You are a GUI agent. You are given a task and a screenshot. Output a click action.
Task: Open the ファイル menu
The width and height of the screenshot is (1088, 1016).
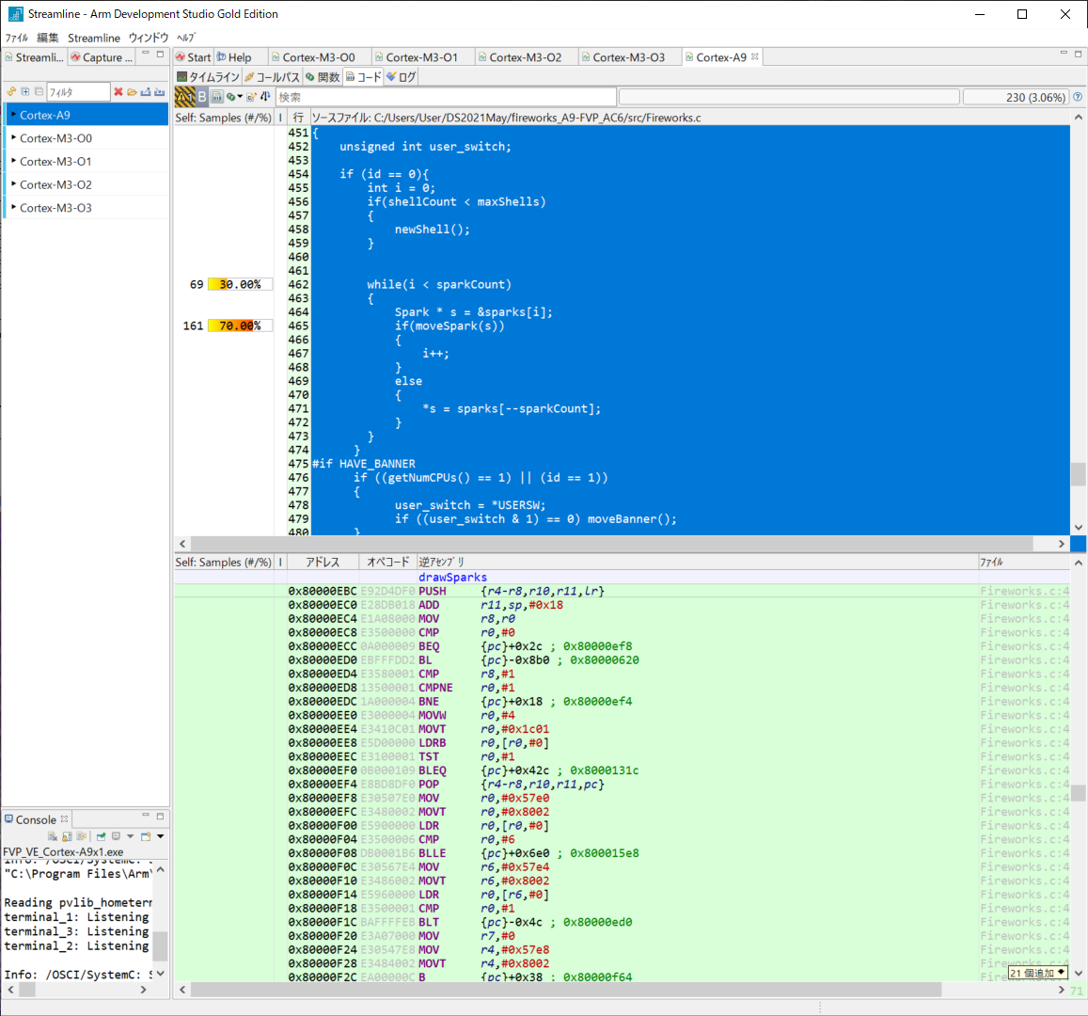pyautogui.click(x=17, y=38)
